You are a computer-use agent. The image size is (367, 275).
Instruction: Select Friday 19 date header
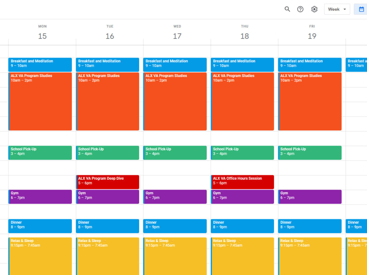point(312,36)
